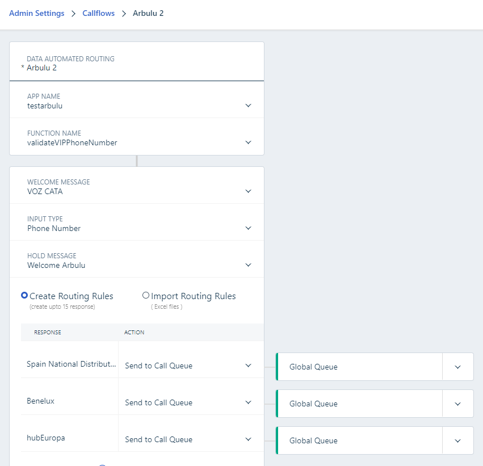483x466 pixels.
Task: Expand the FUNCTION NAME validateVIPPhoneNumber dropdown
Action: [x=137, y=137]
